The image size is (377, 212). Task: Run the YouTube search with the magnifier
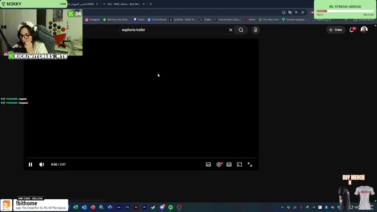tap(241, 30)
